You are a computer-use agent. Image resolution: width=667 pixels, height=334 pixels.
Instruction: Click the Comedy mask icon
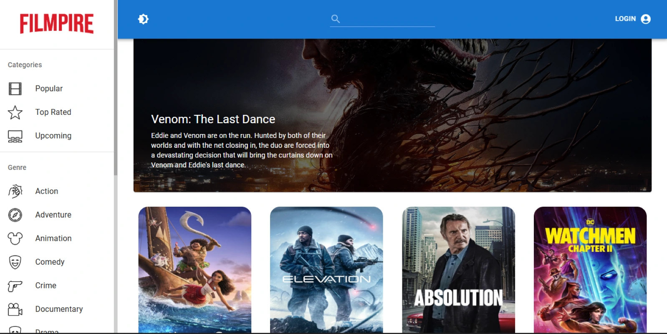15,262
